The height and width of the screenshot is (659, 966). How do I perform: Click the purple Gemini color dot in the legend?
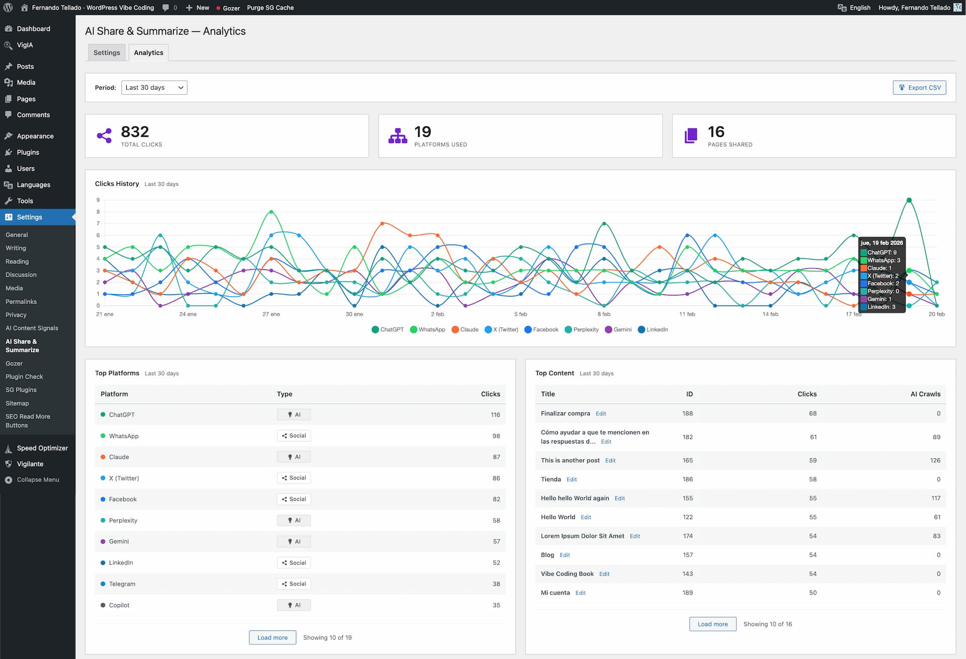click(608, 329)
